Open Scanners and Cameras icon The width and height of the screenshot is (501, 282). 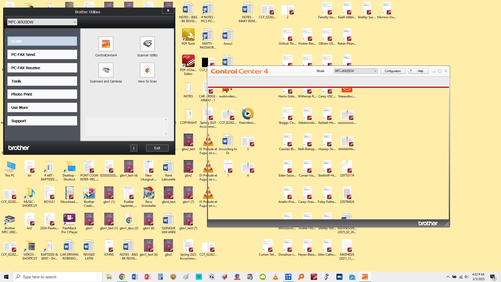tap(106, 70)
